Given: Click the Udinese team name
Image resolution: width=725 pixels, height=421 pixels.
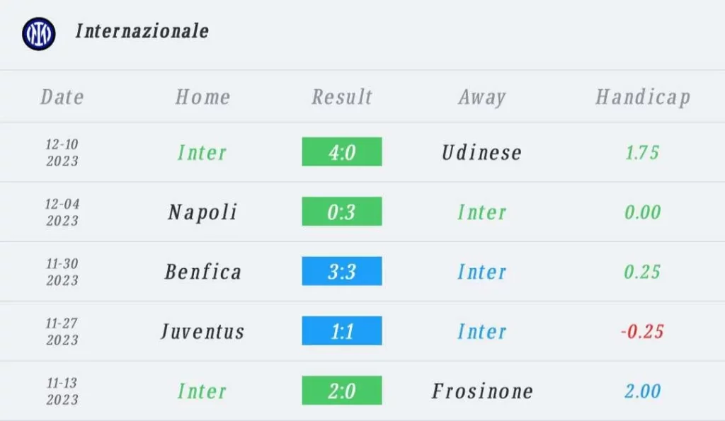Looking at the screenshot, I should click(x=481, y=153).
